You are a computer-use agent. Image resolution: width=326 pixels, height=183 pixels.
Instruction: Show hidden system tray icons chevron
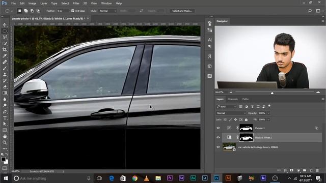point(289,178)
